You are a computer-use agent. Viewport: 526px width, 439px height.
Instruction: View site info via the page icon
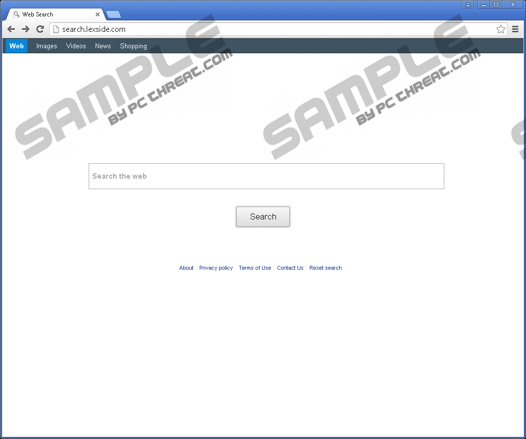tap(56, 29)
